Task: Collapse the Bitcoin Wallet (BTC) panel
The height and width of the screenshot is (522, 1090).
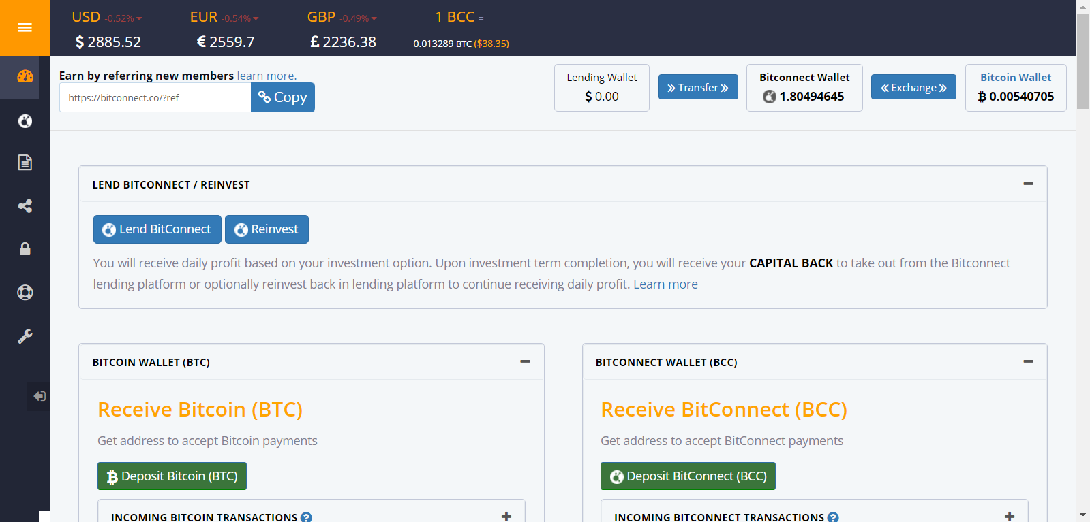Action: coord(525,361)
